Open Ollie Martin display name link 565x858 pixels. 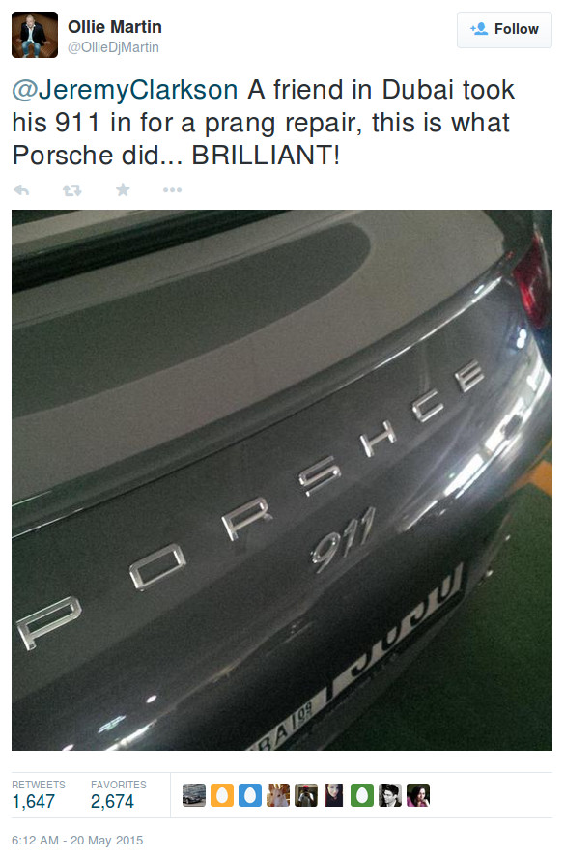(115, 27)
